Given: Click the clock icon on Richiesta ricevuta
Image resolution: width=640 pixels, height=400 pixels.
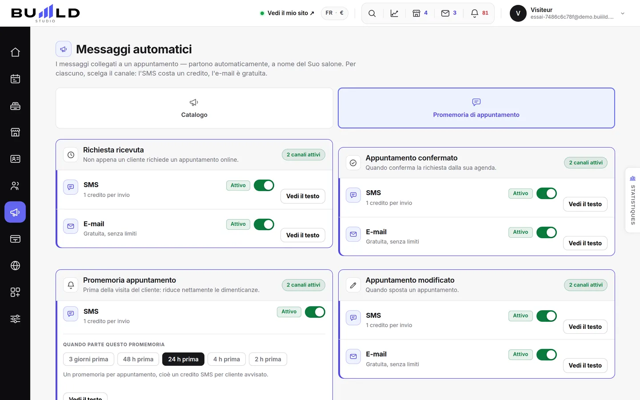Looking at the screenshot, I should [71, 155].
